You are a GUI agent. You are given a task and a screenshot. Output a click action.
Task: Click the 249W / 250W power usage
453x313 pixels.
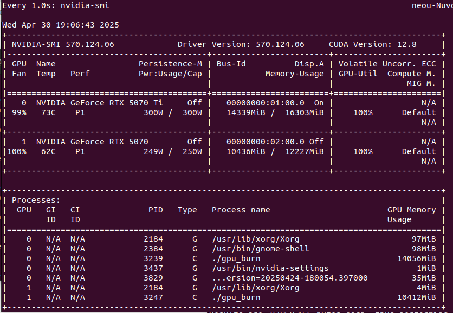click(170, 151)
